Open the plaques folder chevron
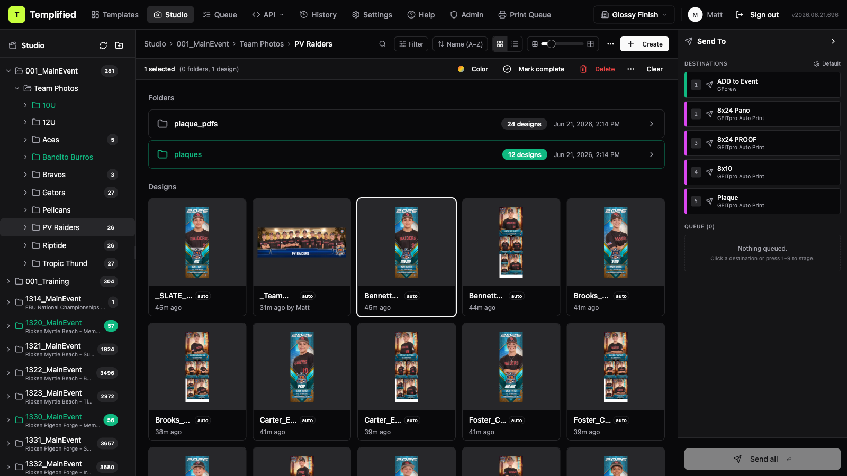The height and width of the screenshot is (476, 847). click(652, 154)
